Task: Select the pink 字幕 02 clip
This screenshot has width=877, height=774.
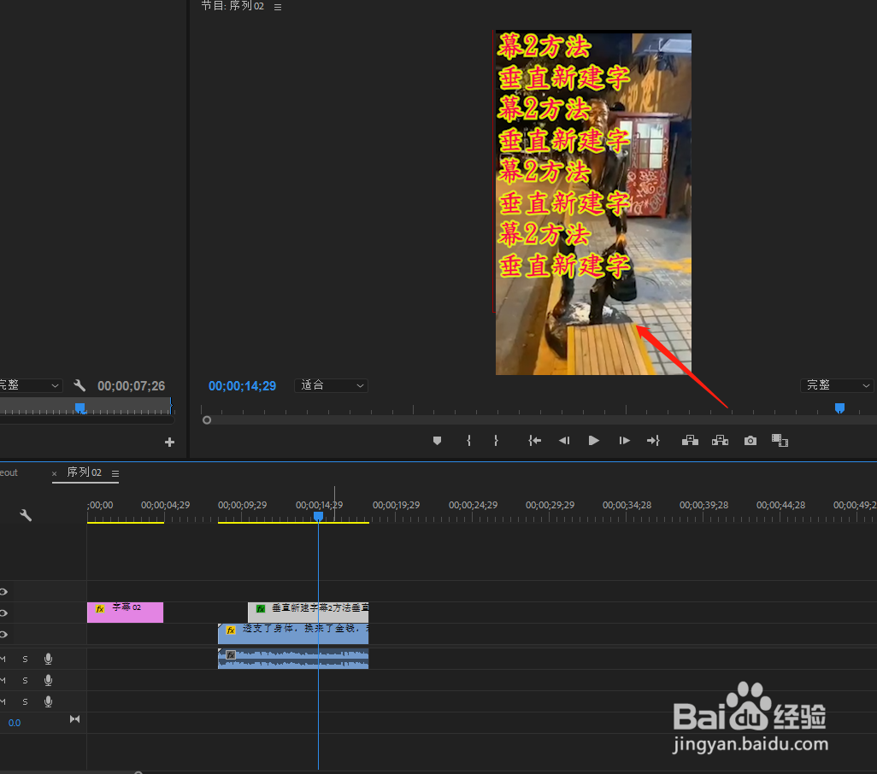Action: 125,612
